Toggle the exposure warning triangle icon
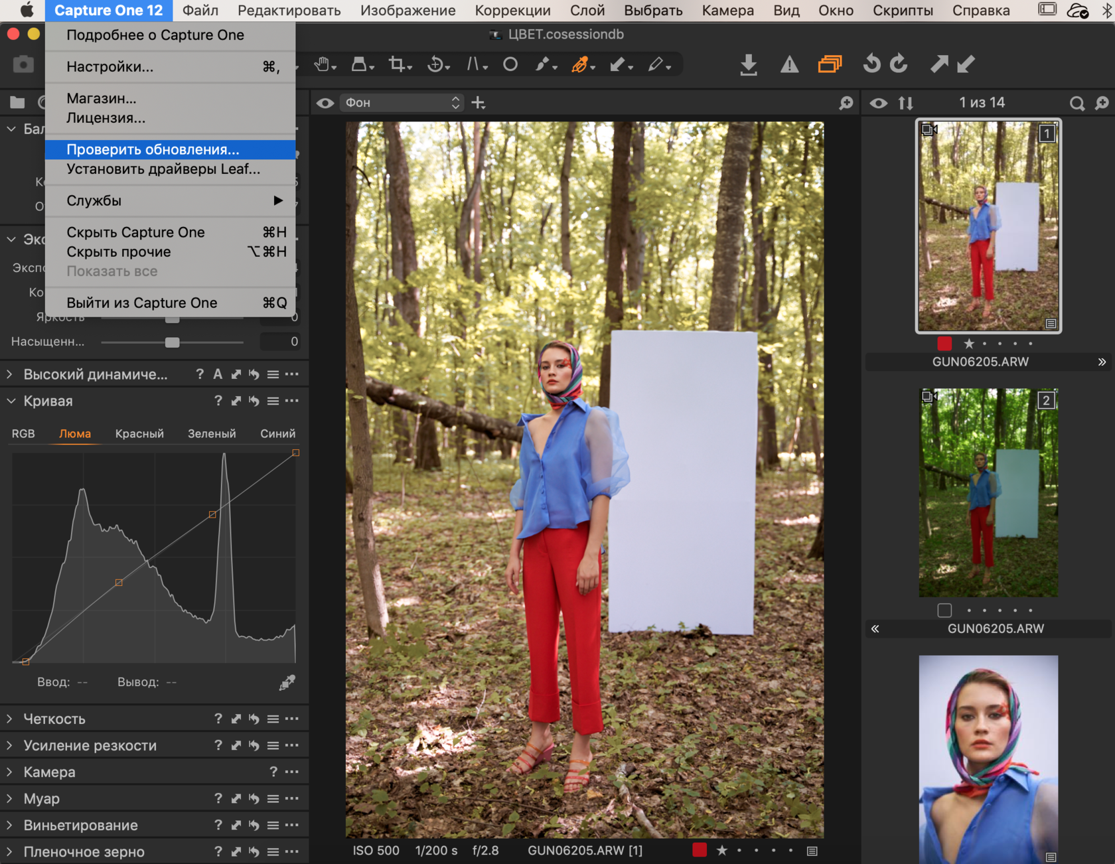Image resolution: width=1115 pixels, height=864 pixels. 789,64
